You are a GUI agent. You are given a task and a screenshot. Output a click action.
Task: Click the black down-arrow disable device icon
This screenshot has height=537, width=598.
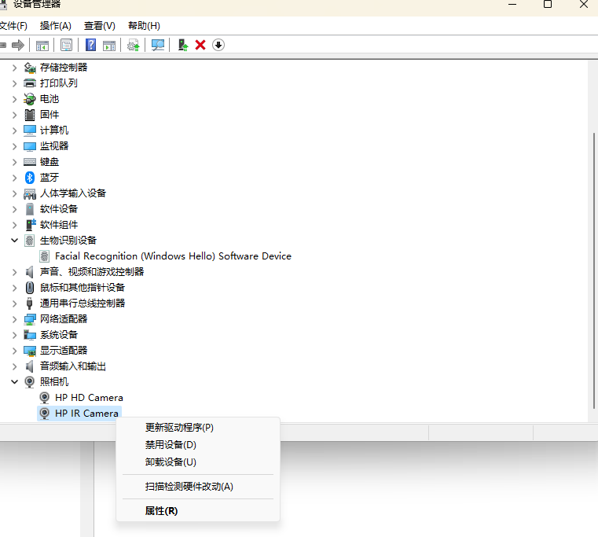click(218, 45)
